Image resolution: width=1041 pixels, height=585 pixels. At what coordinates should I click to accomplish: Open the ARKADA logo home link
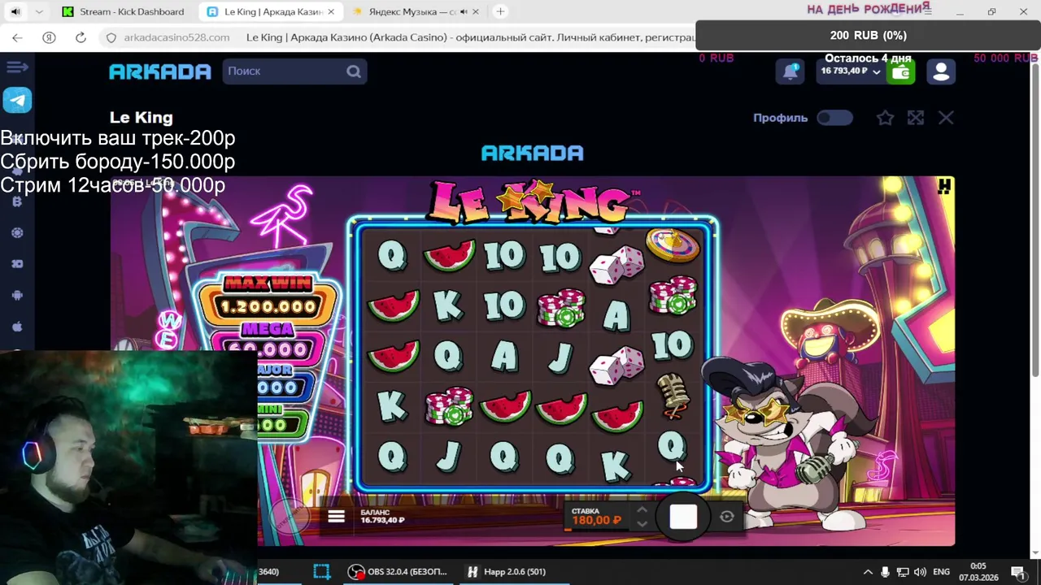tap(160, 71)
